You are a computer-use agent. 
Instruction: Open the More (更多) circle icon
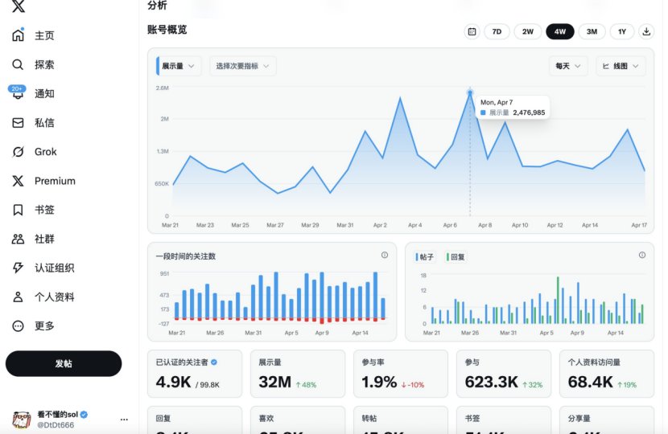18,326
